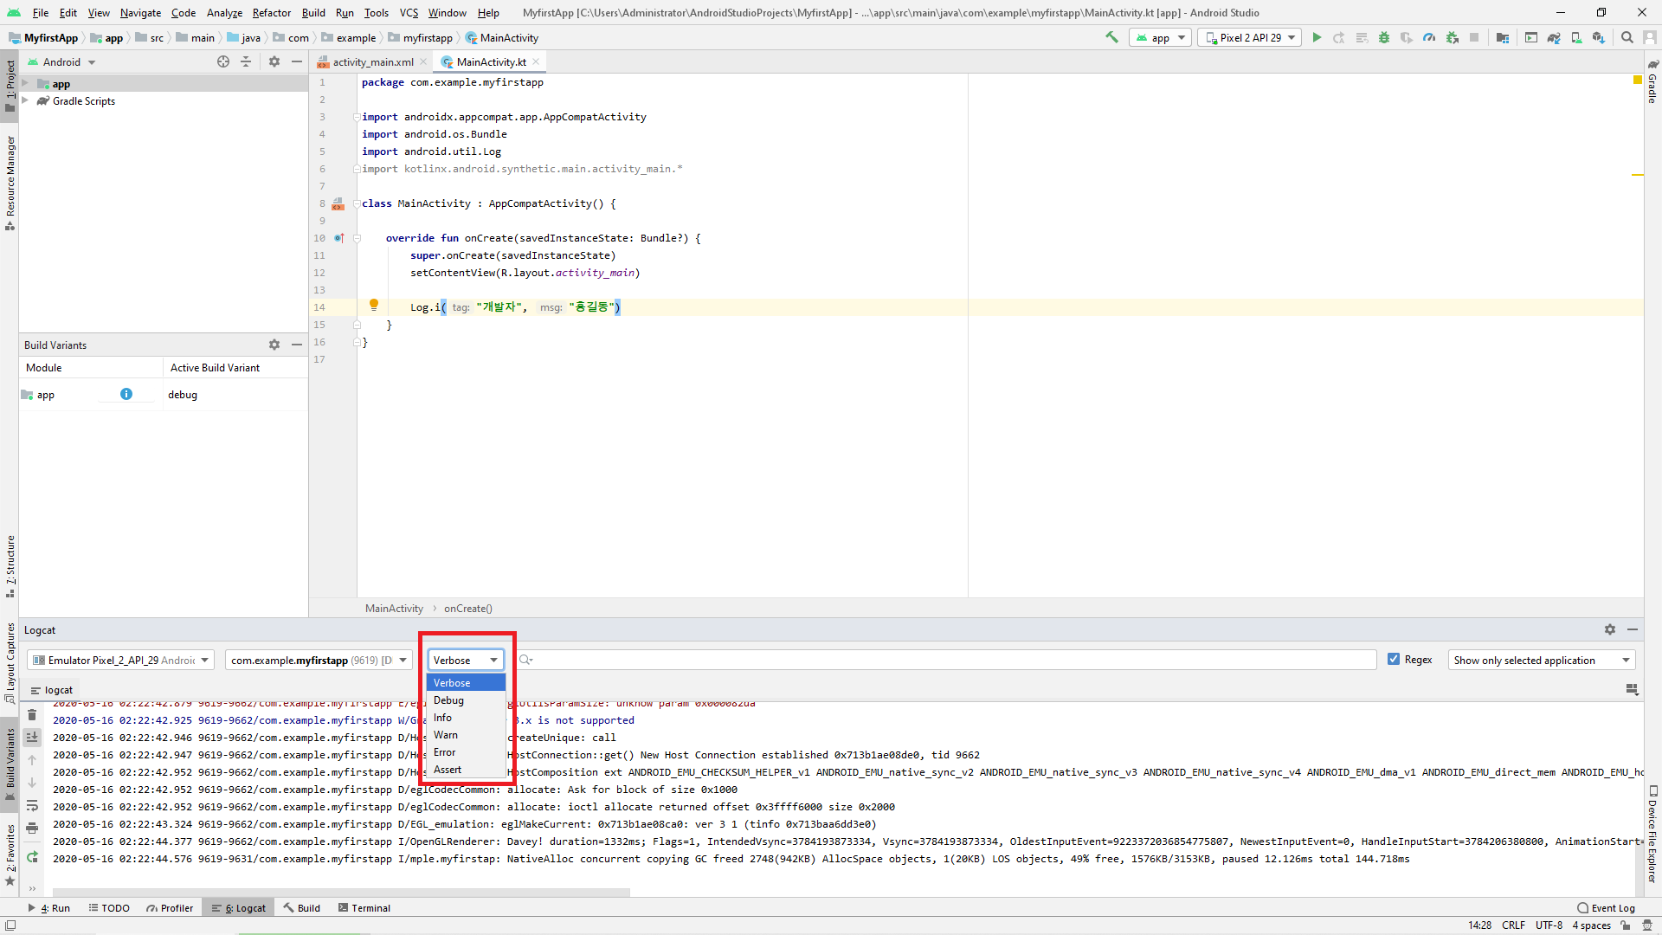Click the green Run app button
The width and height of the screenshot is (1662, 935).
(1317, 37)
